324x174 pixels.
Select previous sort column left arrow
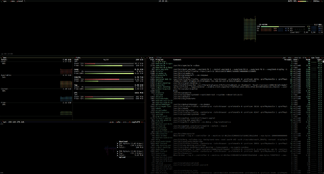click(x=309, y=58)
